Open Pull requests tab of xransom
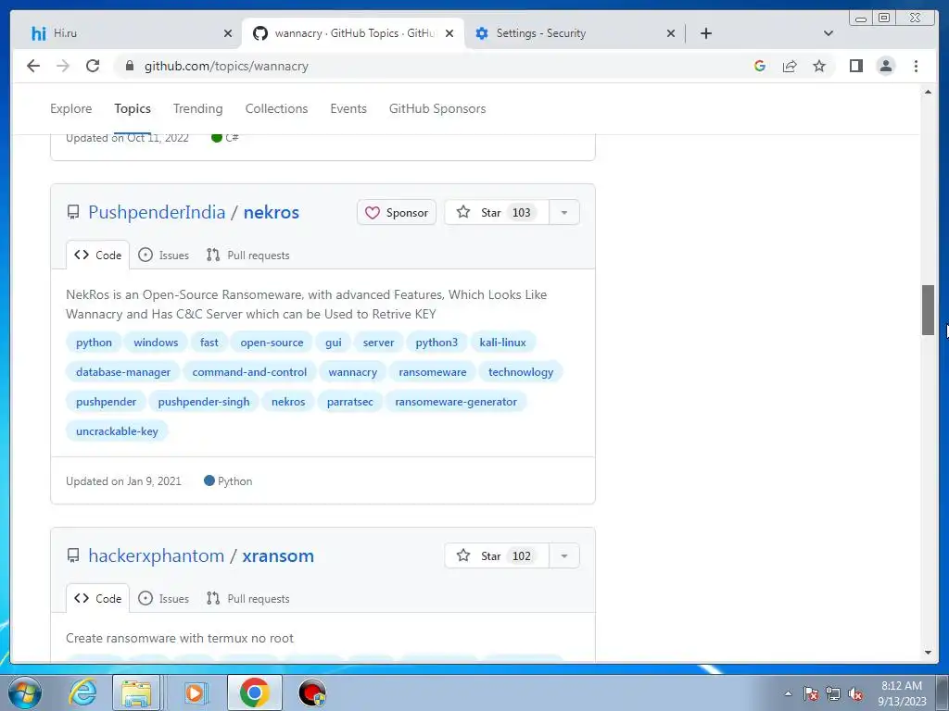Viewport: 949px width, 711px height. click(247, 599)
